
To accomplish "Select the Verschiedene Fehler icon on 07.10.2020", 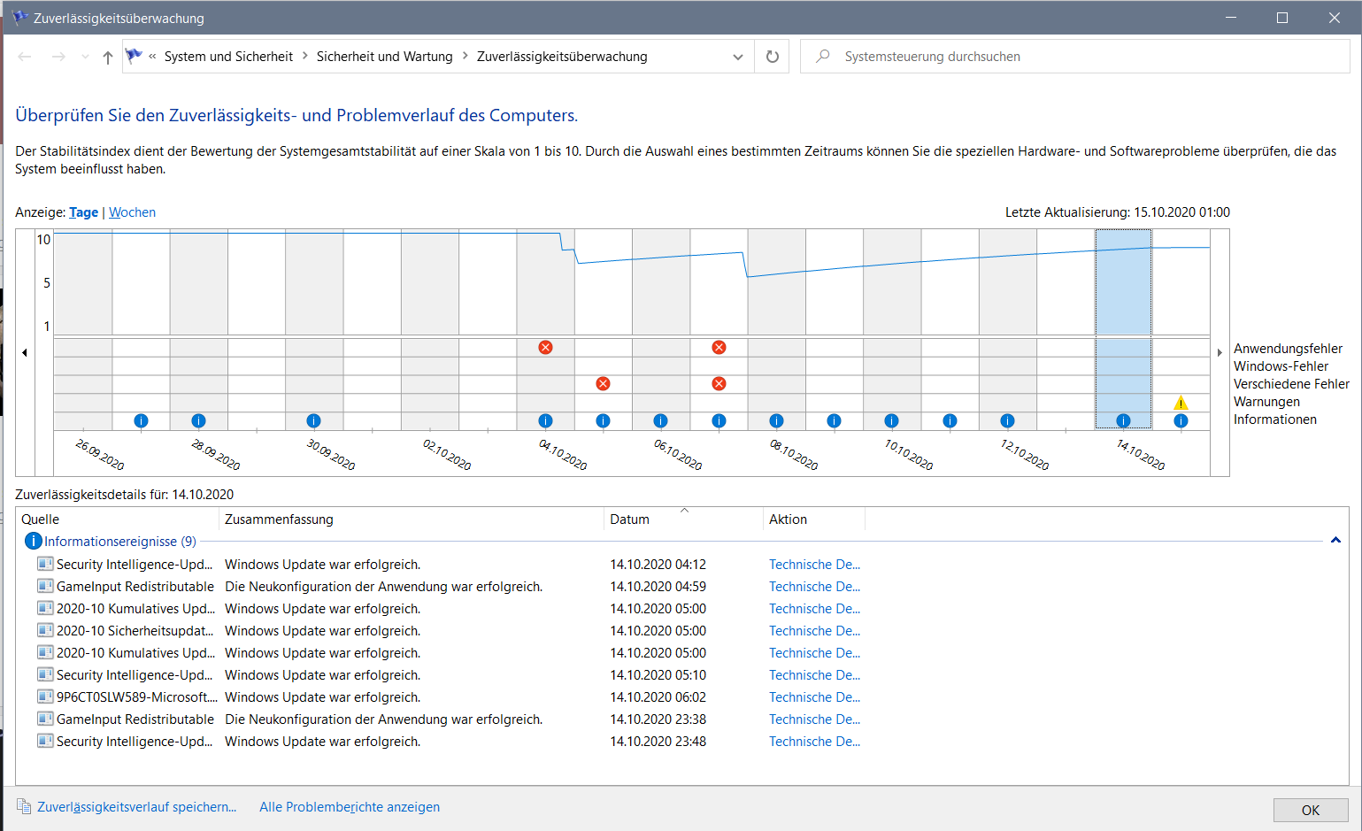I will pos(719,383).
